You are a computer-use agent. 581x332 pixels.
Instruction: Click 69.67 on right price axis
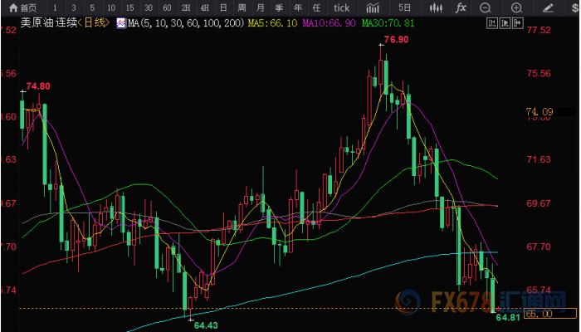tap(539, 203)
